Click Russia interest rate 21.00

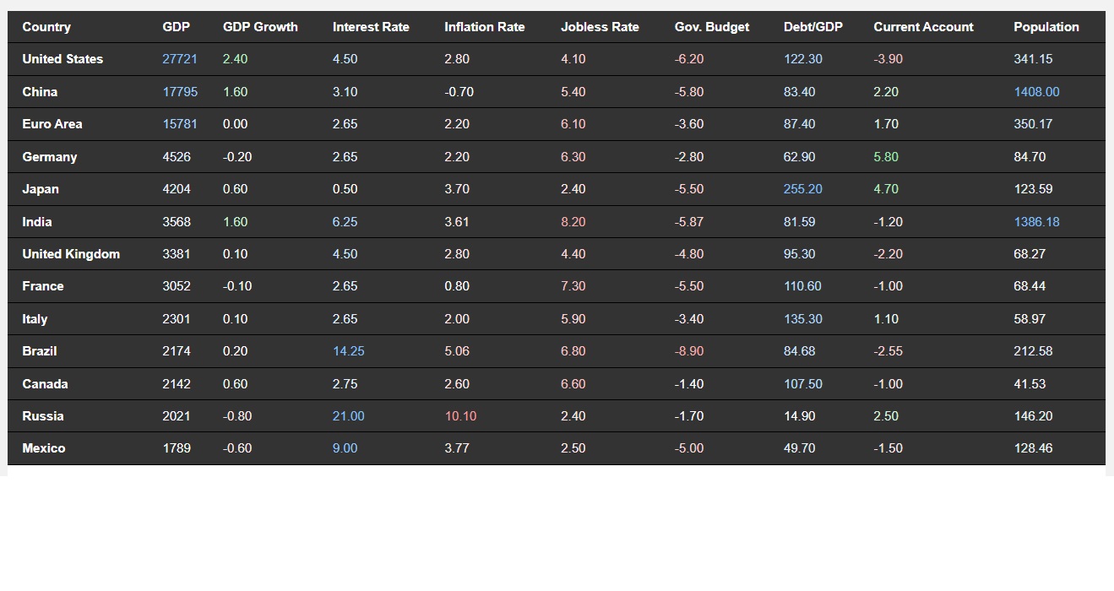[348, 416]
